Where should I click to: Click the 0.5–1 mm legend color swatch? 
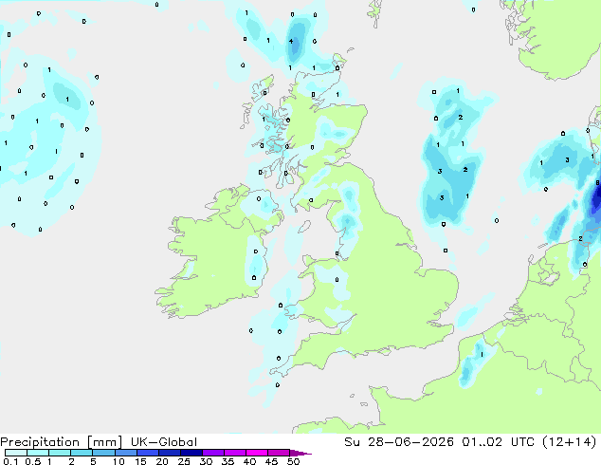38,453
